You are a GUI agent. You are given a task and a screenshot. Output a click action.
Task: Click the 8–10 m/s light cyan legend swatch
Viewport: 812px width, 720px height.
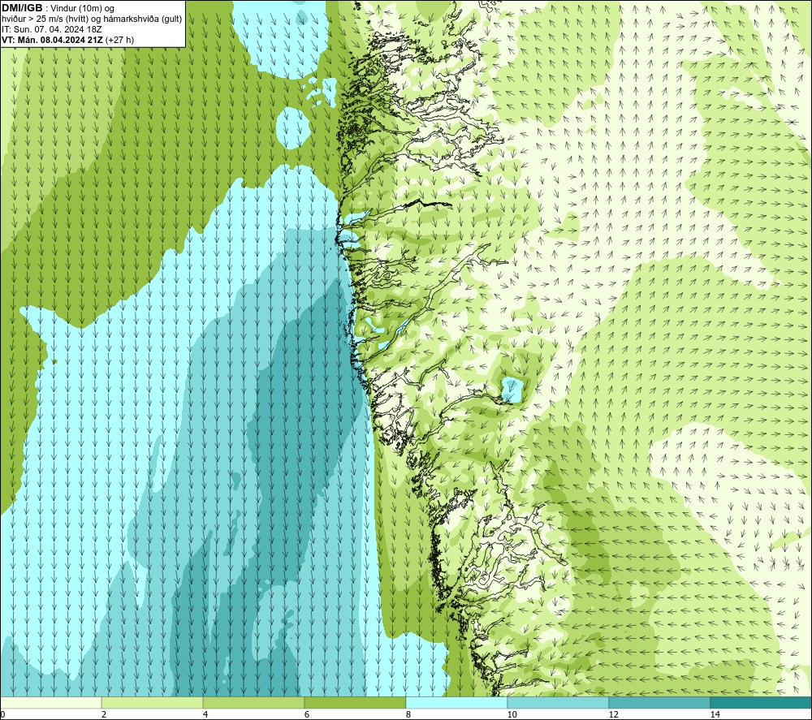pos(456,702)
